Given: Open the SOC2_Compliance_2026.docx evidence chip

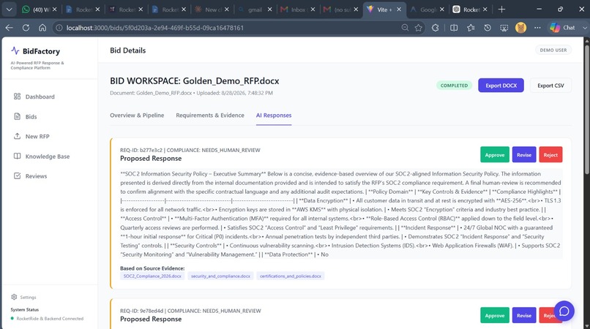Looking at the screenshot, I should [152, 276].
